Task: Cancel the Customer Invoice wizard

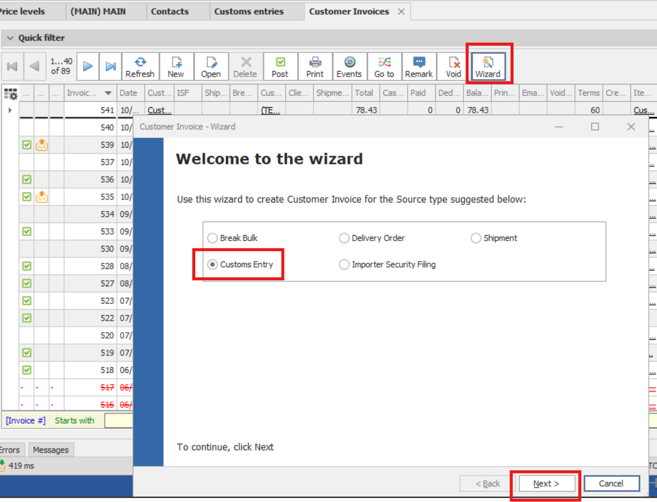Action: click(612, 483)
